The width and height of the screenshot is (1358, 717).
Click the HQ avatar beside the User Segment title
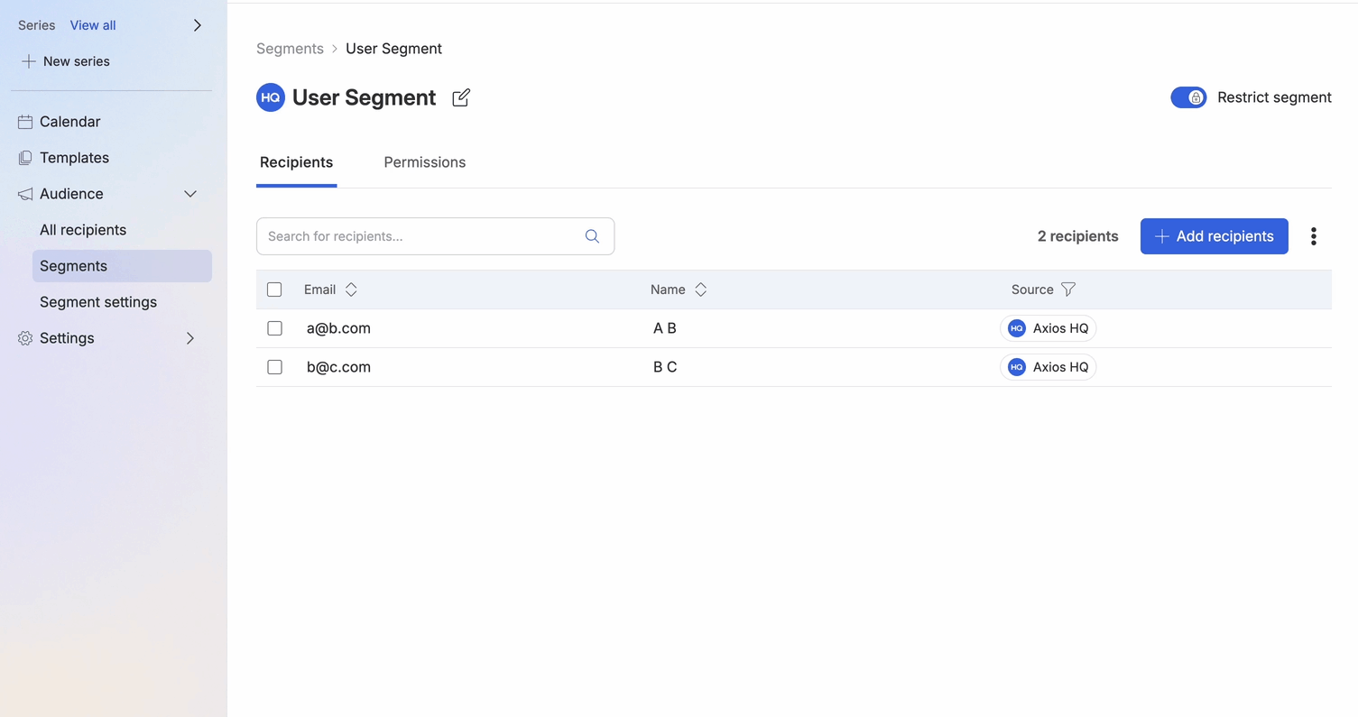271,97
